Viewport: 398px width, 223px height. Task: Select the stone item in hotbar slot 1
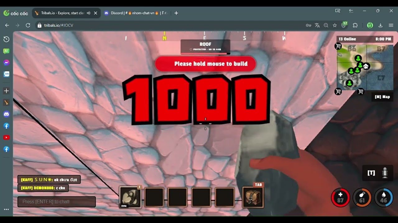coord(130,197)
